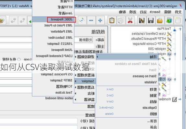This screenshot has height=129, width=186.
Task: Save the test plan with floppy disk icon
Action: click(151, 21)
